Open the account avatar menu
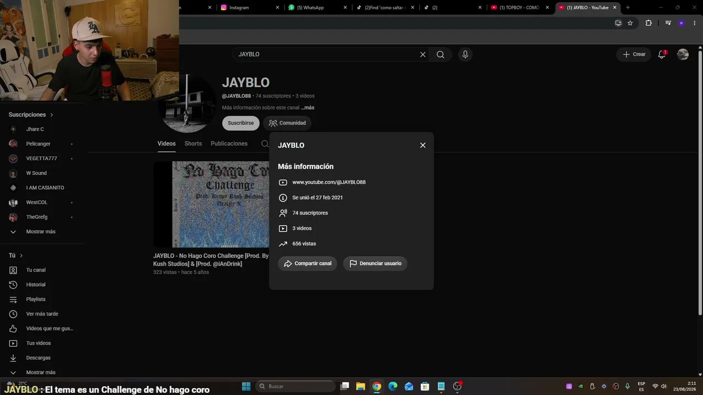Screen dimensions: 703x395 [x=683, y=54]
